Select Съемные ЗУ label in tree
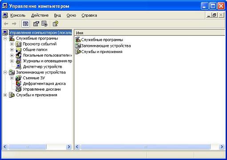227x160 pixels. pyautogui.click(x=34, y=78)
